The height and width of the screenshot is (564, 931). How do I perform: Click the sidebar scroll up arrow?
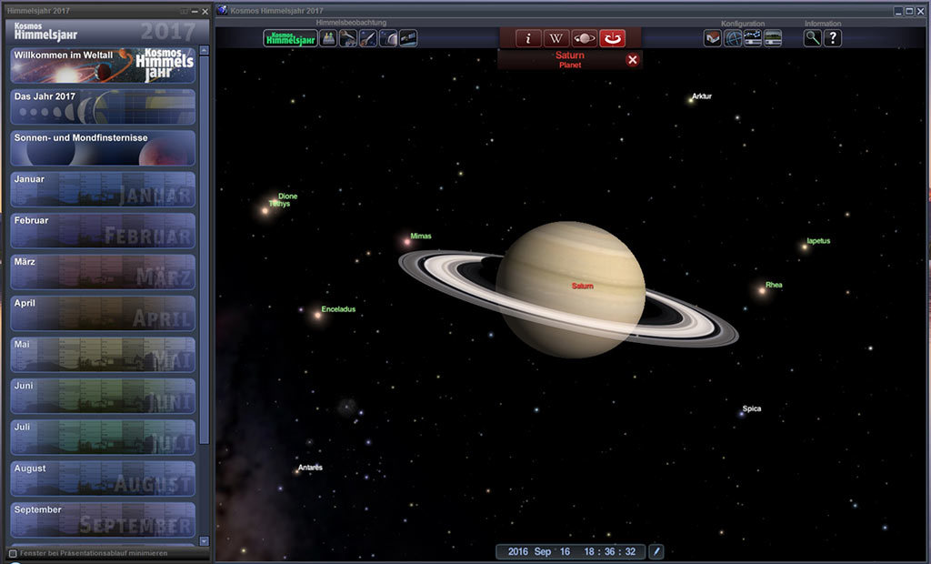(205, 51)
